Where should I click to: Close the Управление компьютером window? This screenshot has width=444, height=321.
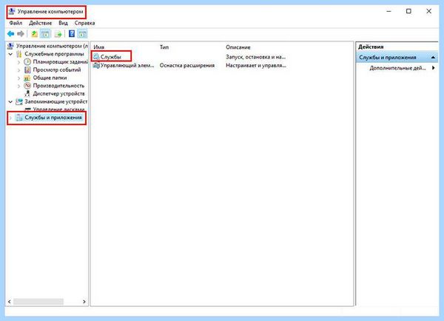(428, 11)
